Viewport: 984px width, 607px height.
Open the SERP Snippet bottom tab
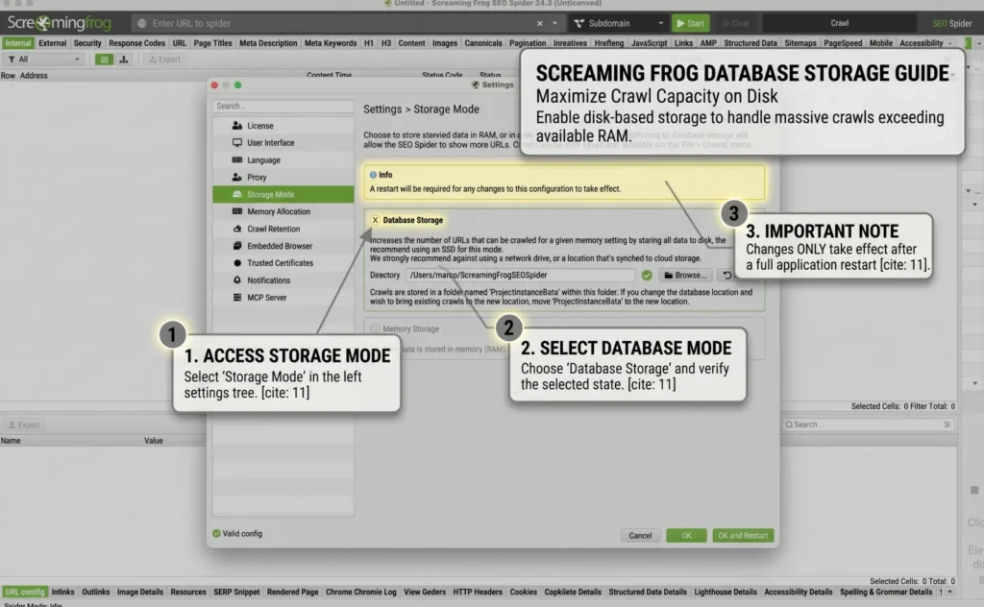[x=236, y=592]
